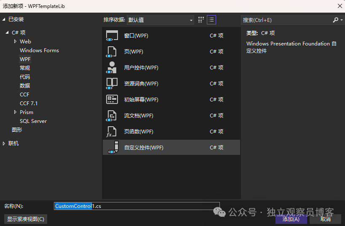Image resolution: width=345 pixels, height=226 pixels.
Task: Select the 流文档(WPF) flow document icon
Action: pyautogui.click(x=112, y=116)
